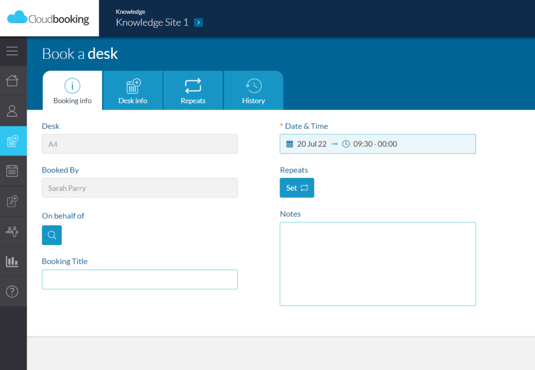The image size is (535, 370).
Task: Open the help question mark icon
Action: click(12, 291)
